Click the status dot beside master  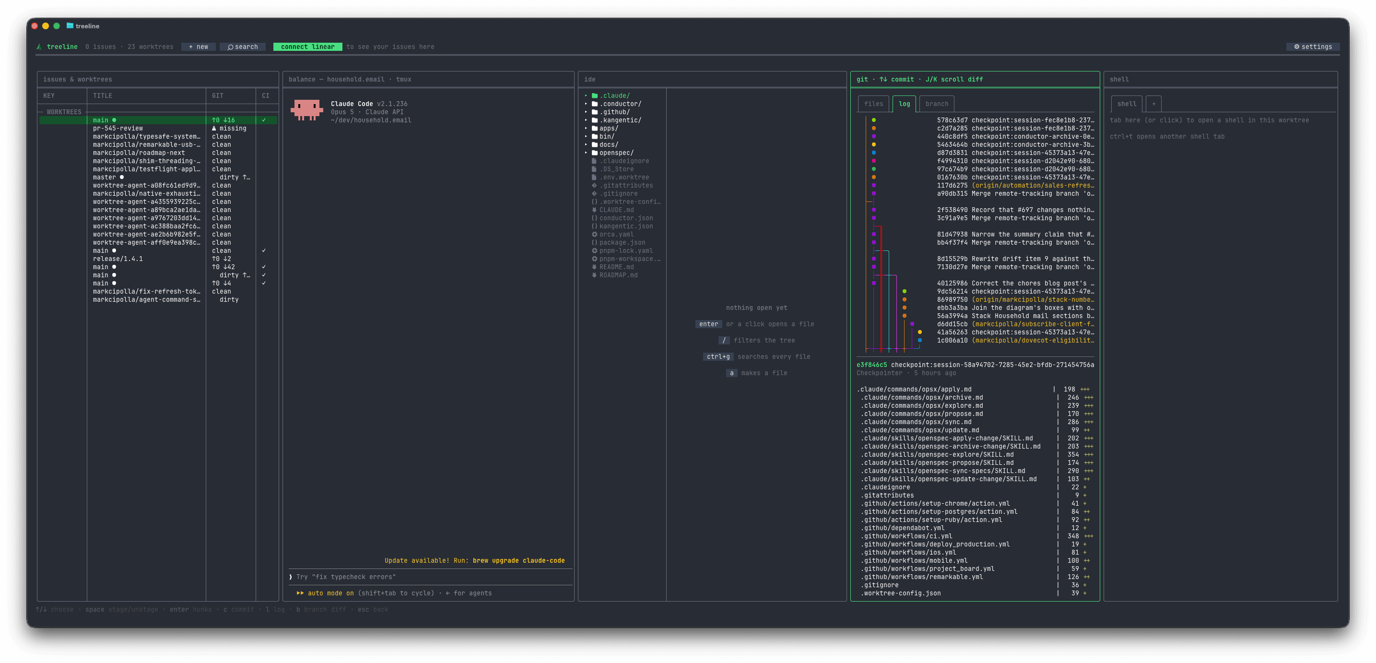point(122,178)
